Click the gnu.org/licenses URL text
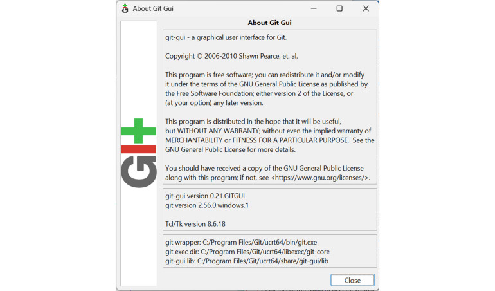 [x=320, y=178]
